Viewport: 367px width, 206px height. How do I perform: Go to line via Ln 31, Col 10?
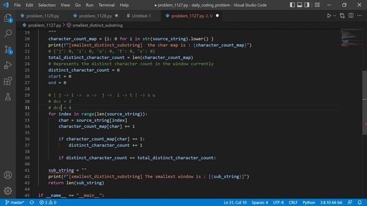235,203
